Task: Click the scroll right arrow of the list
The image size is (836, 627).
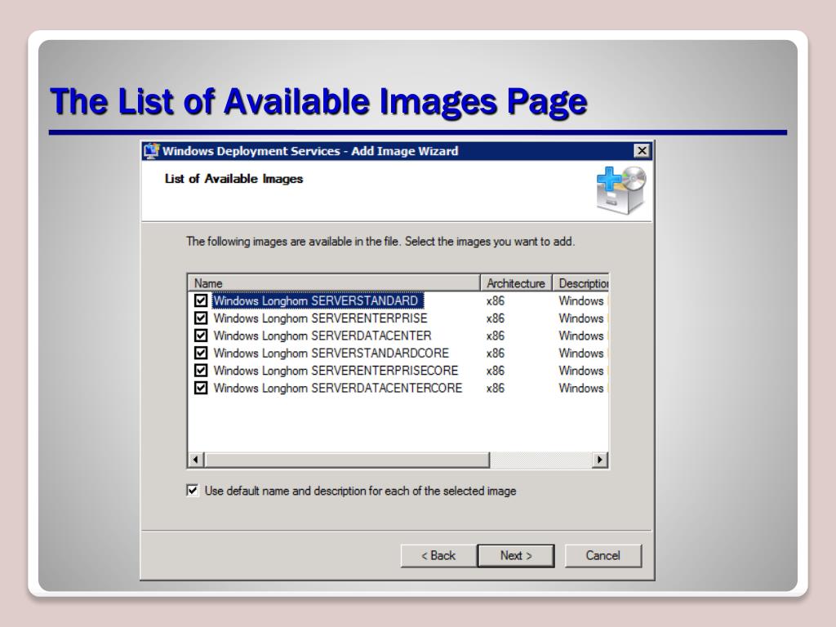Action: (x=600, y=460)
